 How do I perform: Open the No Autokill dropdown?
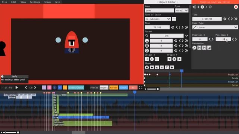click(x=158, y=19)
